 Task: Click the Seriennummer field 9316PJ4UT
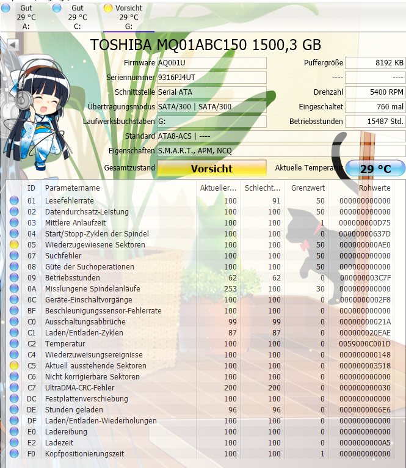coord(212,78)
